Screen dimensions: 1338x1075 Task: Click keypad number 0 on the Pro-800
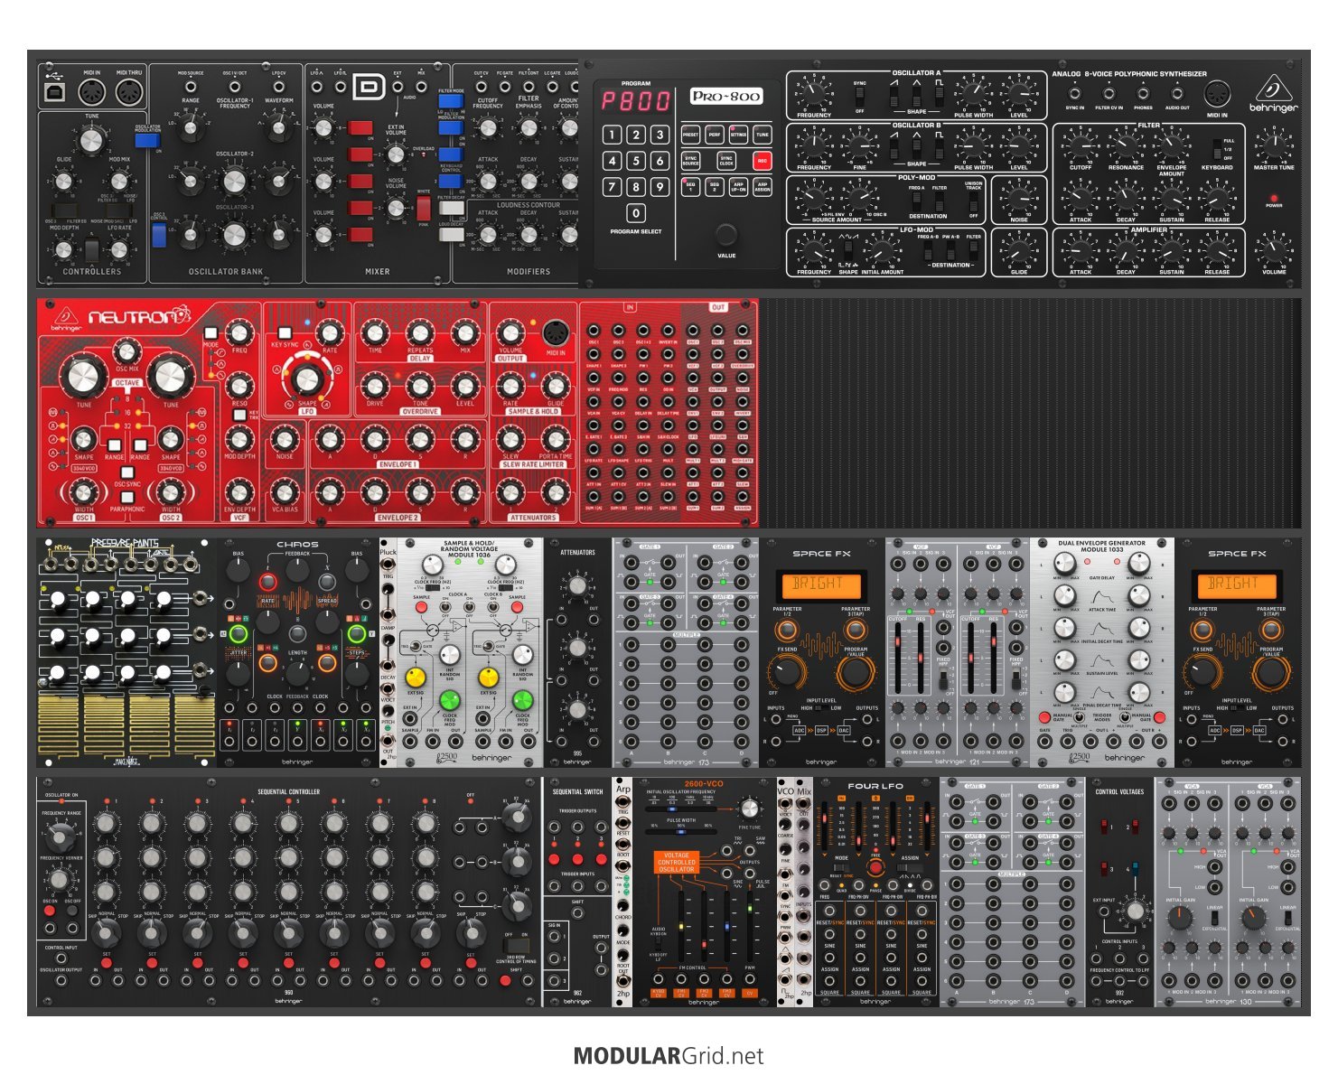636,213
